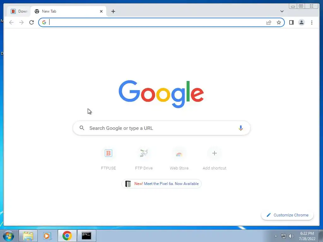
Task: Close the New Tab tab
Action: click(101, 11)
